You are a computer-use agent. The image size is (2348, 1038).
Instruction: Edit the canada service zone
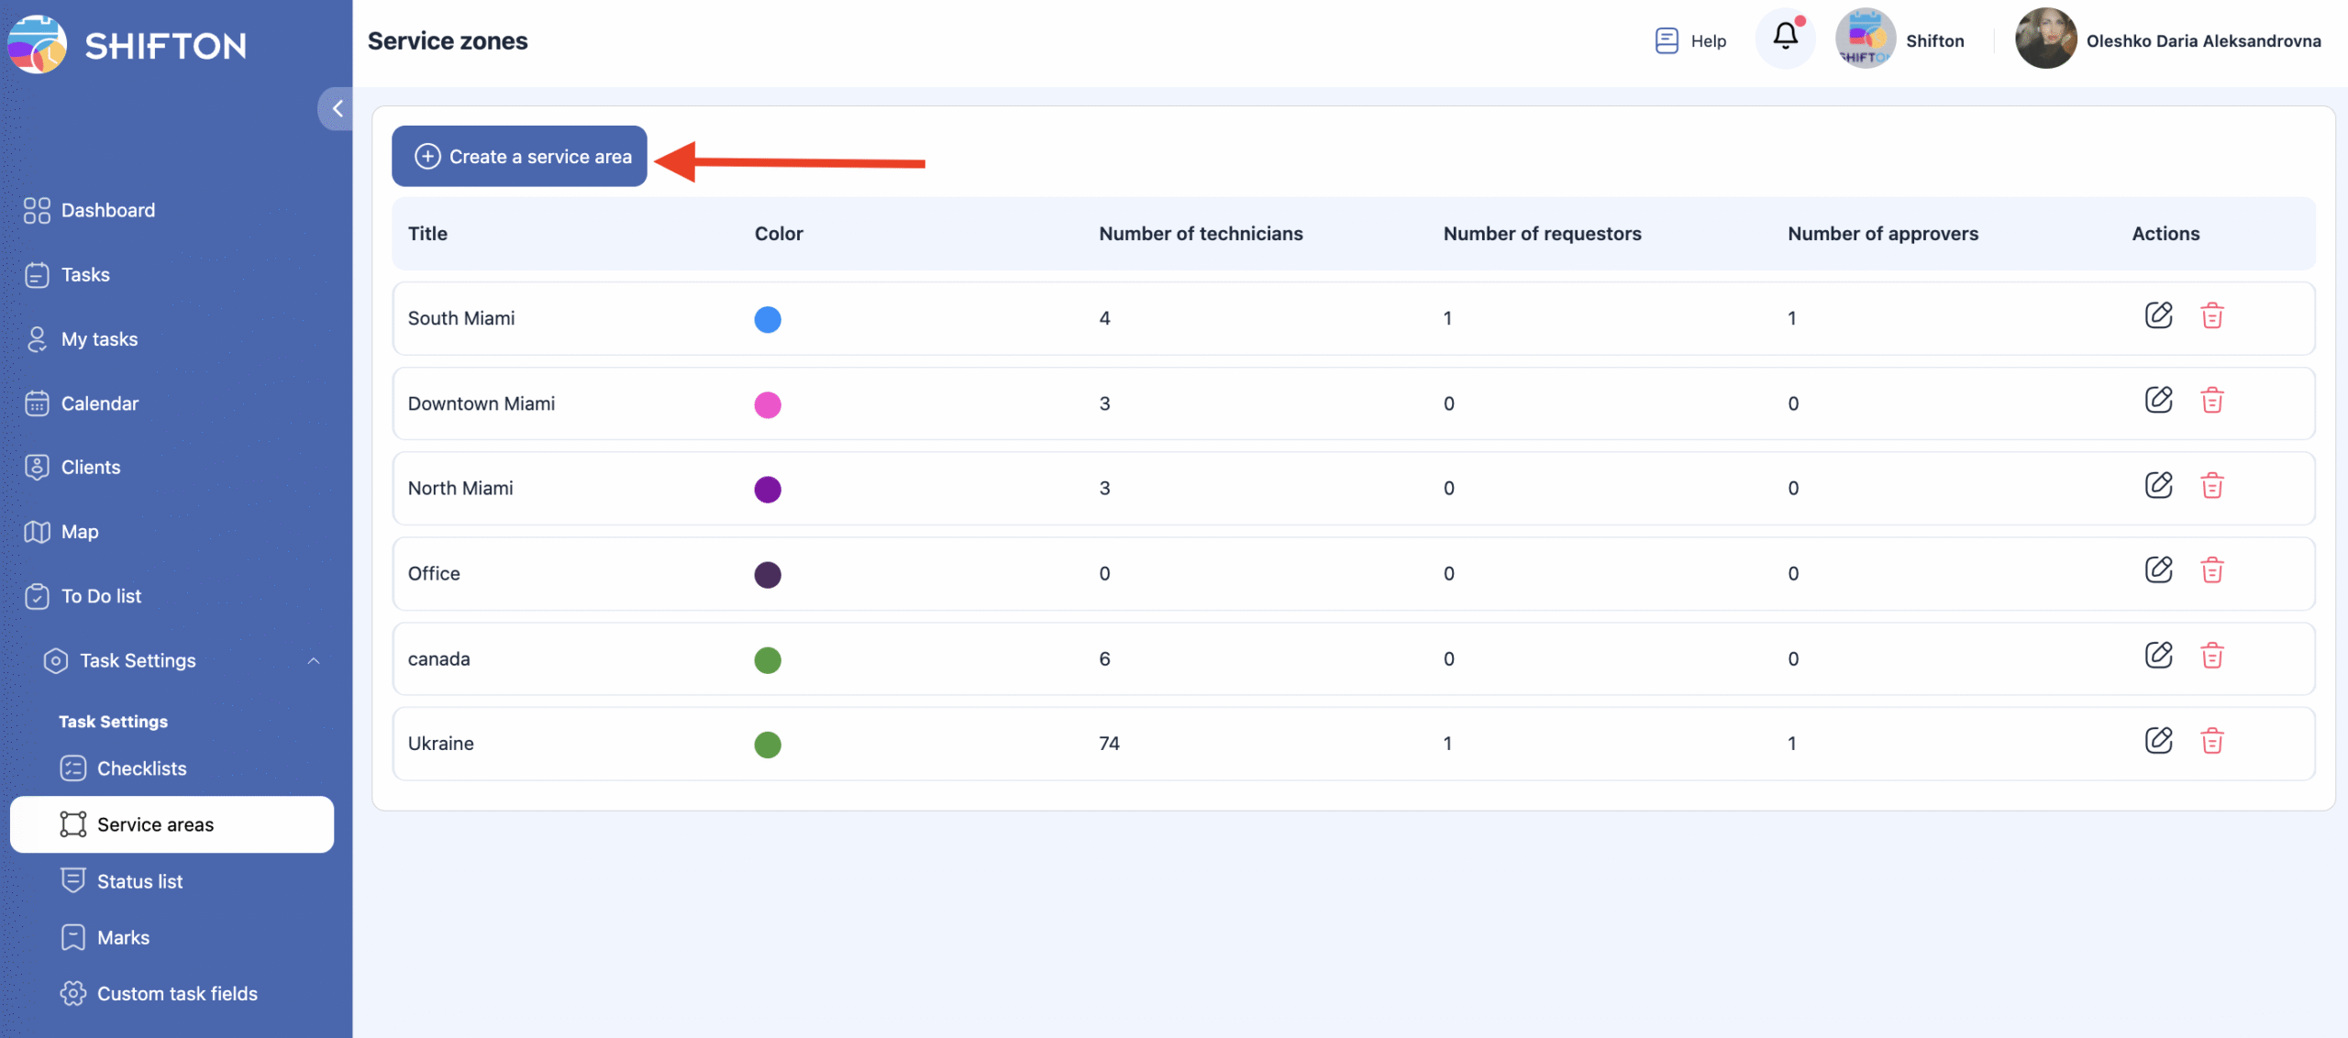2158,656
